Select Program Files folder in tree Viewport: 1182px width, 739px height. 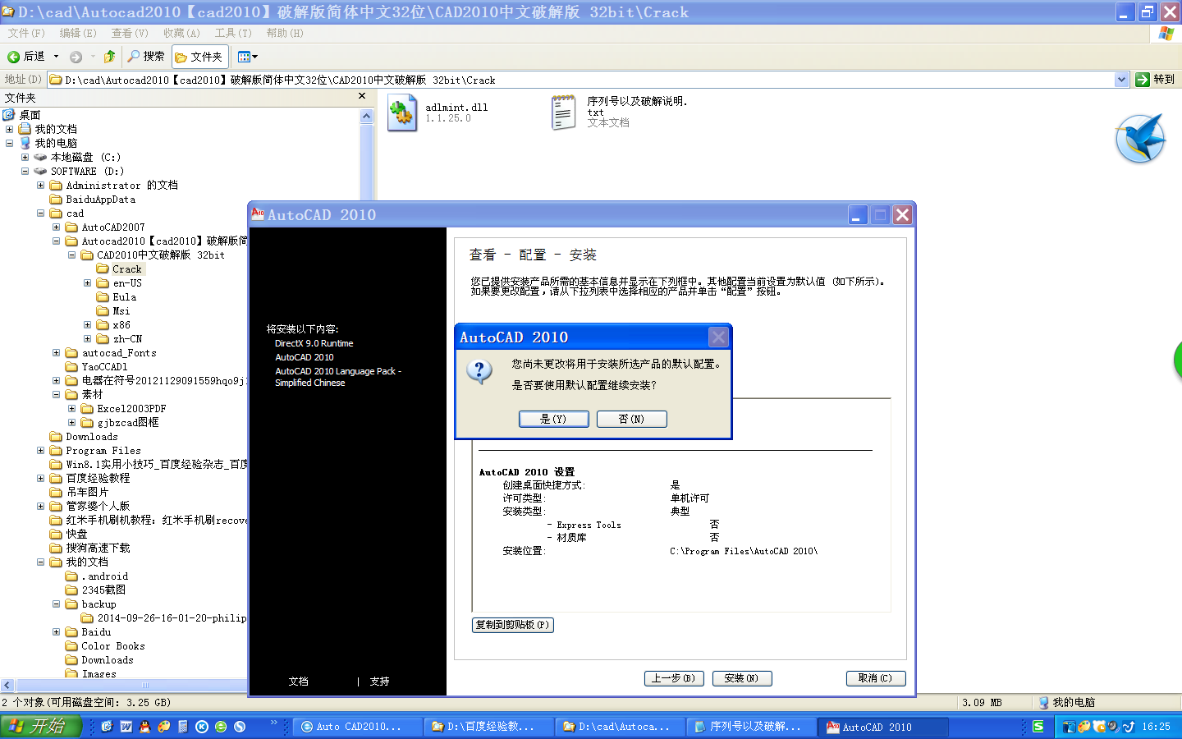[x=103, y=450]
